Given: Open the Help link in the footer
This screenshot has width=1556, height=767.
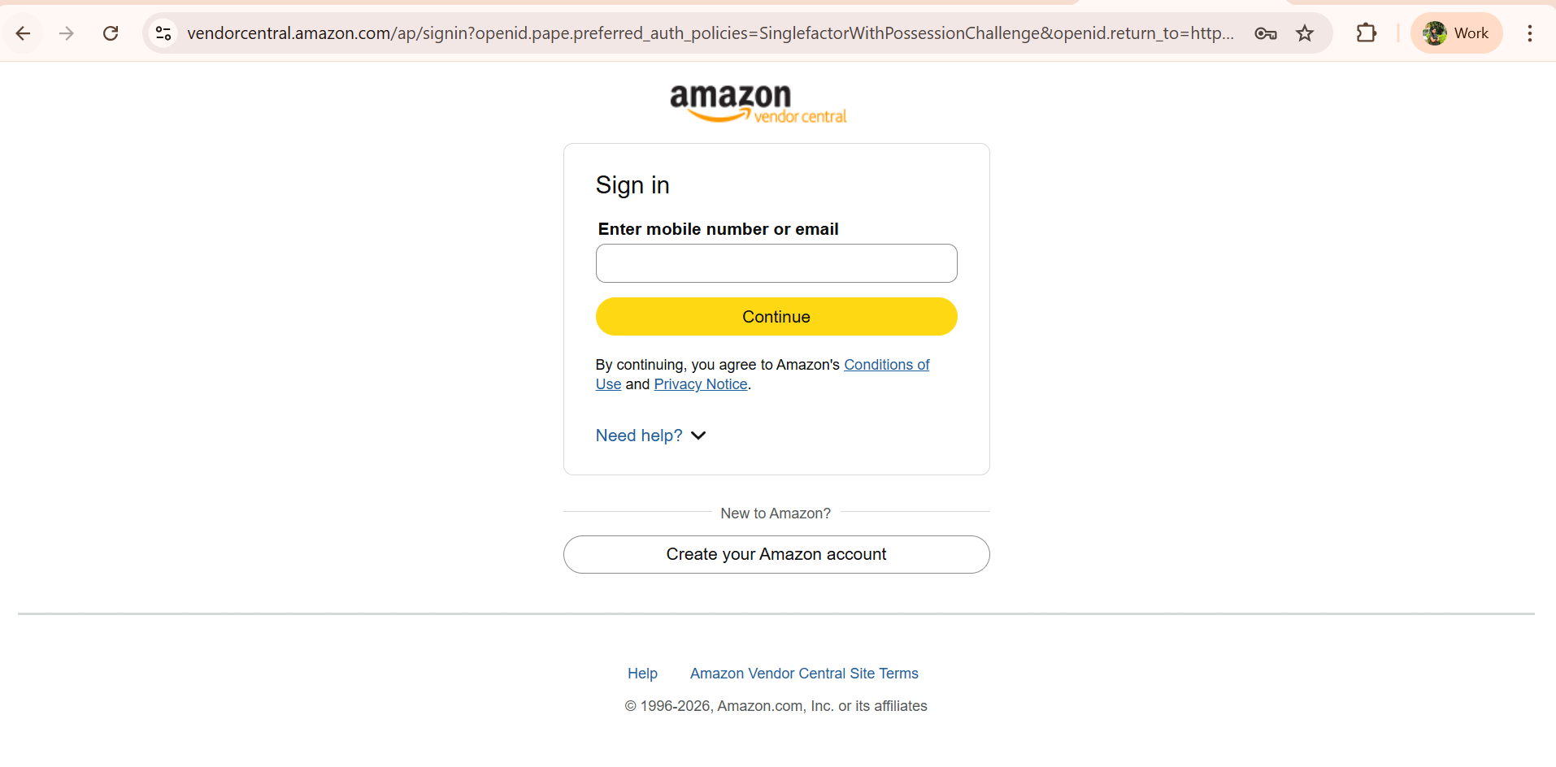Looking at the screenshot, I should 642,674.
